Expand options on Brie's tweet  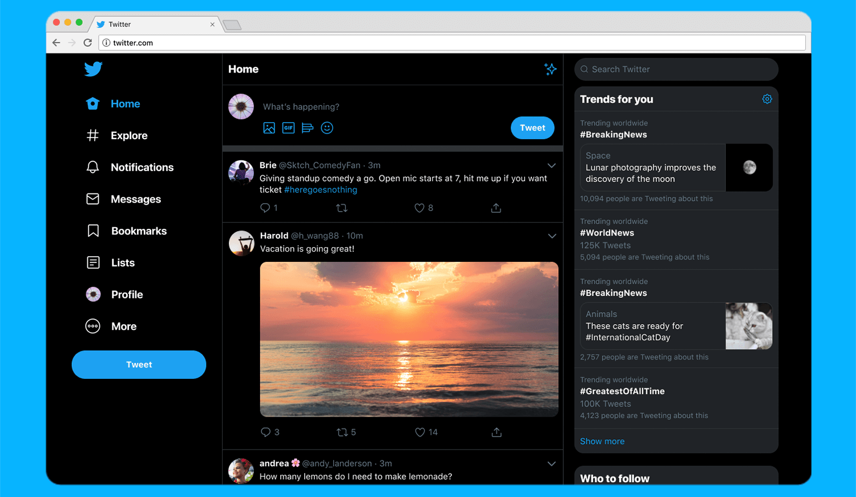click(552, 165)
